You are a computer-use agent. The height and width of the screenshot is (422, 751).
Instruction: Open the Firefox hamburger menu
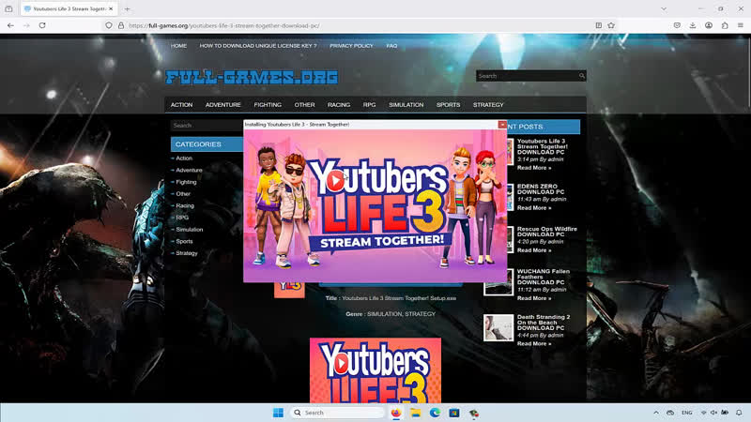pos(741,25)
